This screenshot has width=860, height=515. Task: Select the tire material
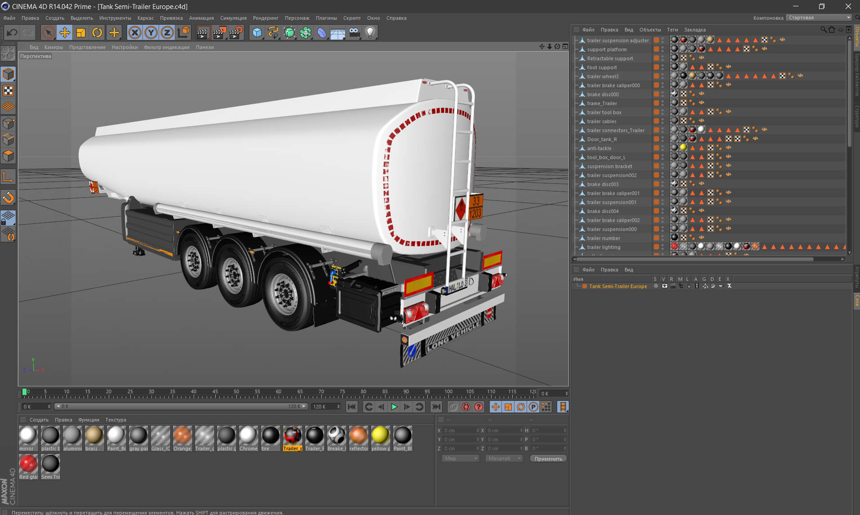(x=270, y=438)
